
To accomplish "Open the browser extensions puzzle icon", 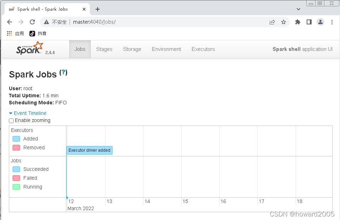I will pos(298,22).
